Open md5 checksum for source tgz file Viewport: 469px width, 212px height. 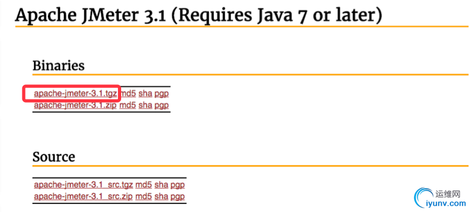click(x=144, y=184)
